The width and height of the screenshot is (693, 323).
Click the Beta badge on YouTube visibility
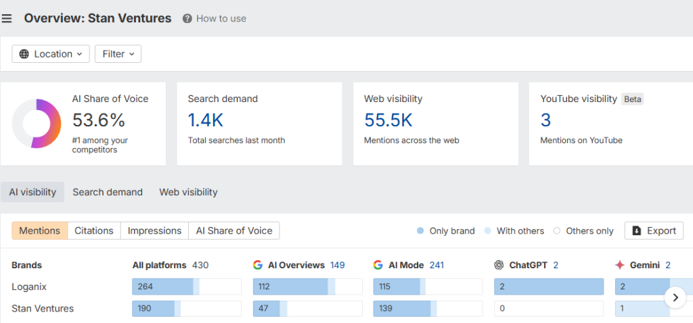(x=633, y=99)
